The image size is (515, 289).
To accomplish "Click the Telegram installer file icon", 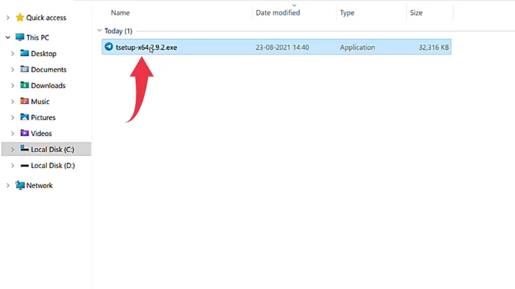I will pos(109,47).
